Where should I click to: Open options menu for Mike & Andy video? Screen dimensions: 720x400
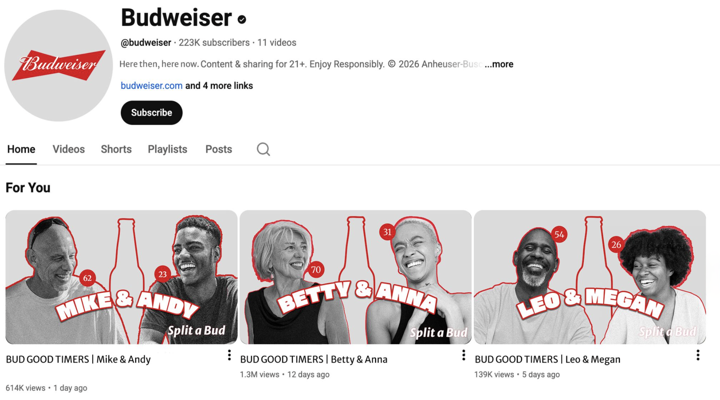coord(229,355)
